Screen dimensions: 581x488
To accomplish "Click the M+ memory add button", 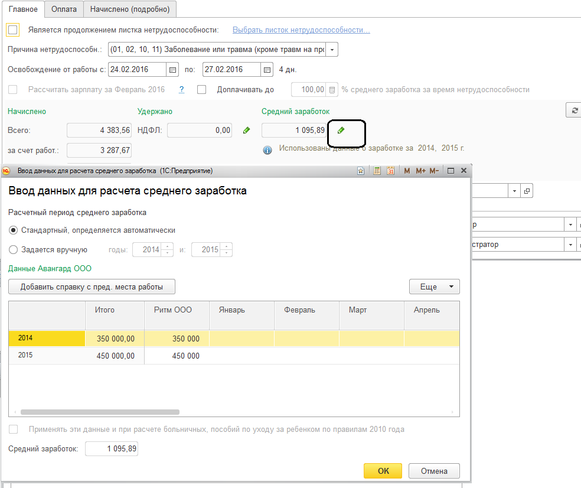I will tap(420, 171).
